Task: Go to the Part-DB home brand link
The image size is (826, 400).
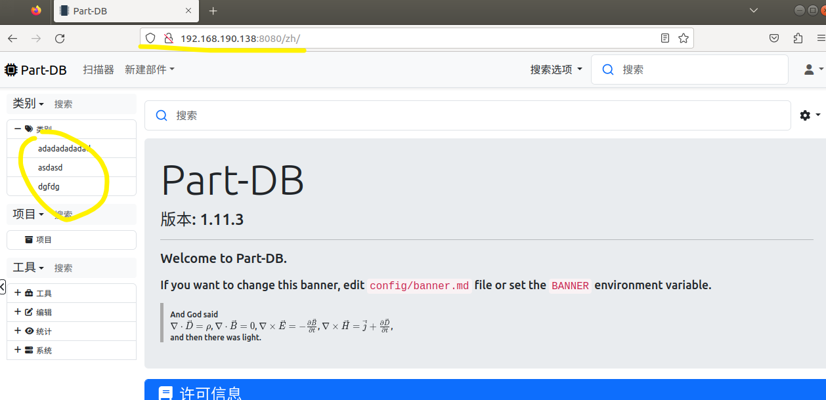Action: (x=35, y=70)
